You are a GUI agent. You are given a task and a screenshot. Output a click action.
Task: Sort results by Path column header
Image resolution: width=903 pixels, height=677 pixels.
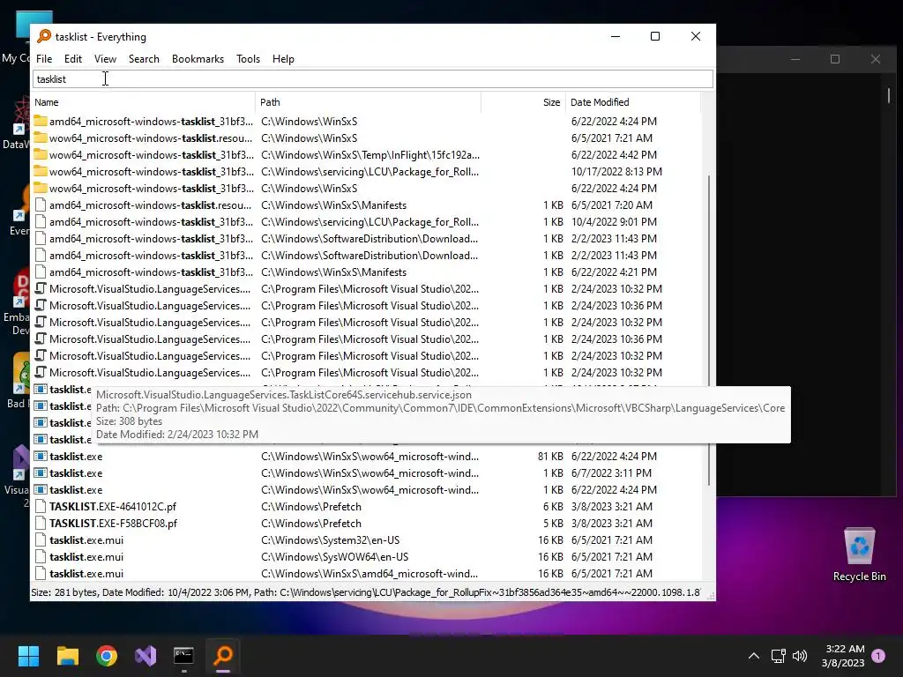369,102
